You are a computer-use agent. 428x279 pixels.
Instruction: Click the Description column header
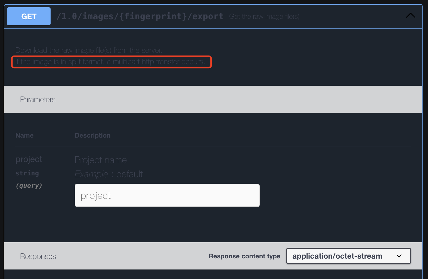tap(92, 135)
